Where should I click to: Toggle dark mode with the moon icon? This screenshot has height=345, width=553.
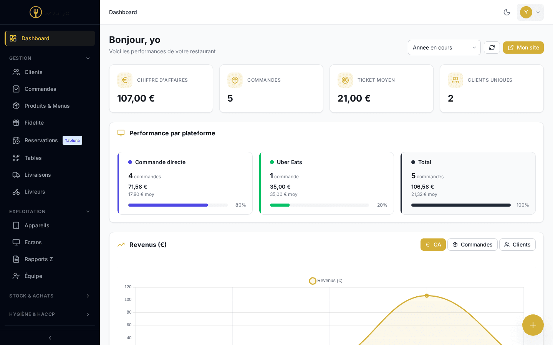[x=507, y=12]
